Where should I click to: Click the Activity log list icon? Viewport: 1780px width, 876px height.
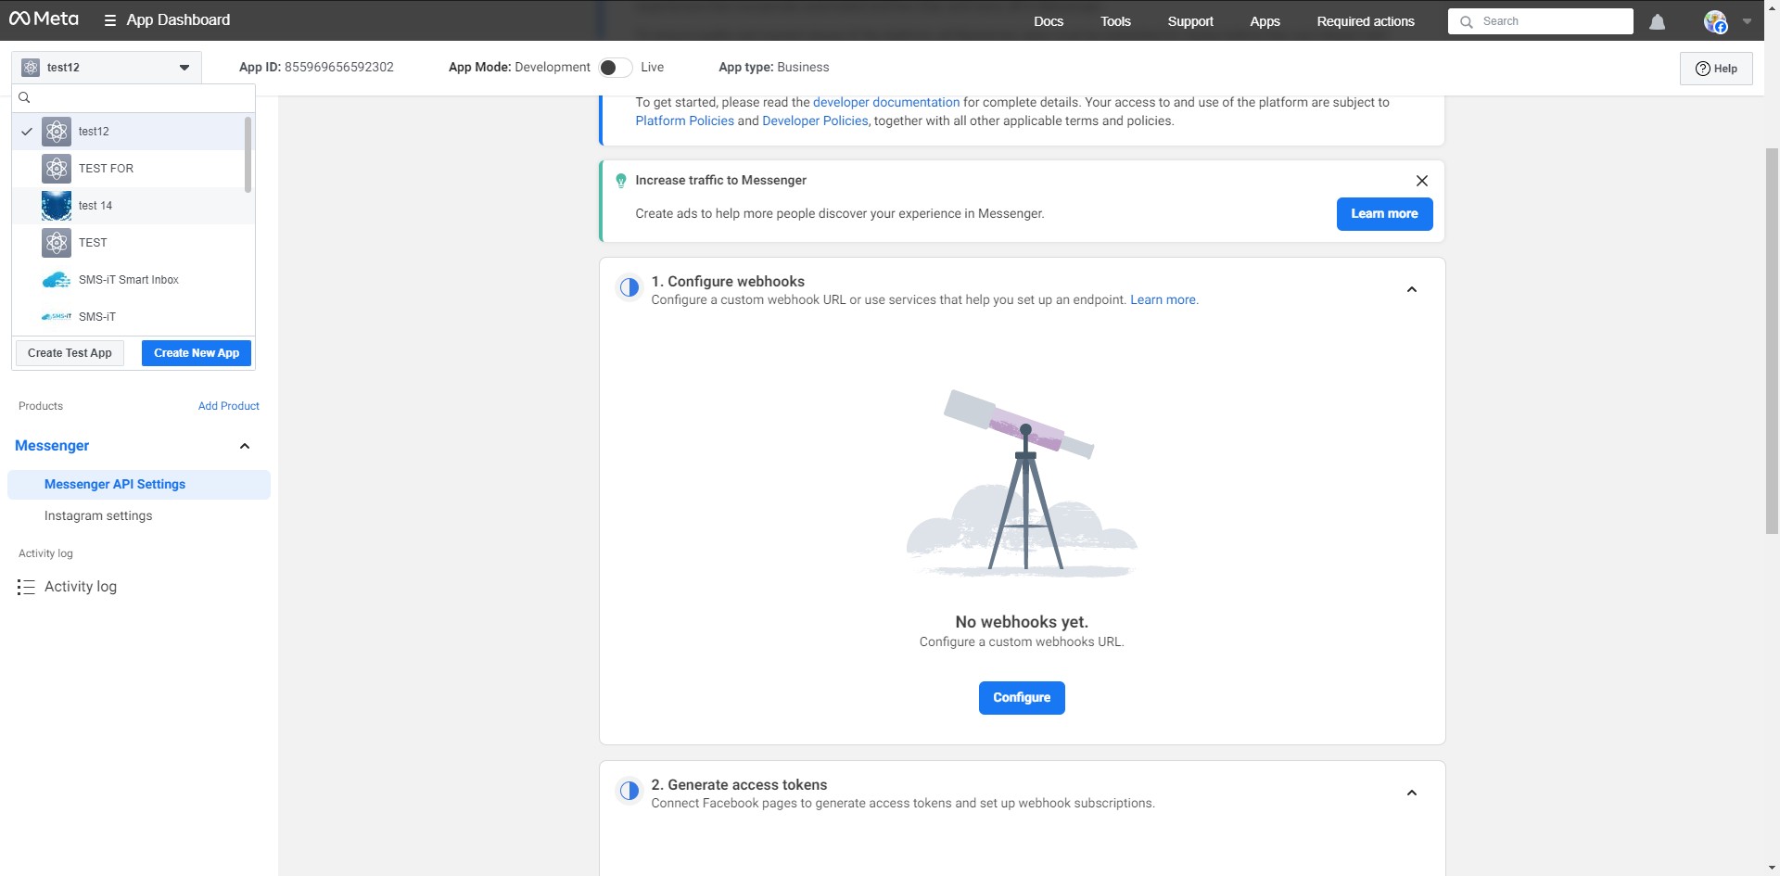click(26, 587)
